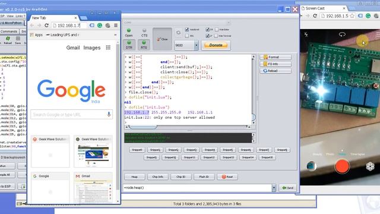This screenshot has height=214, width=380.
Task: Select the MicroPython tab in ESPlorer
Action: point(11,23)
